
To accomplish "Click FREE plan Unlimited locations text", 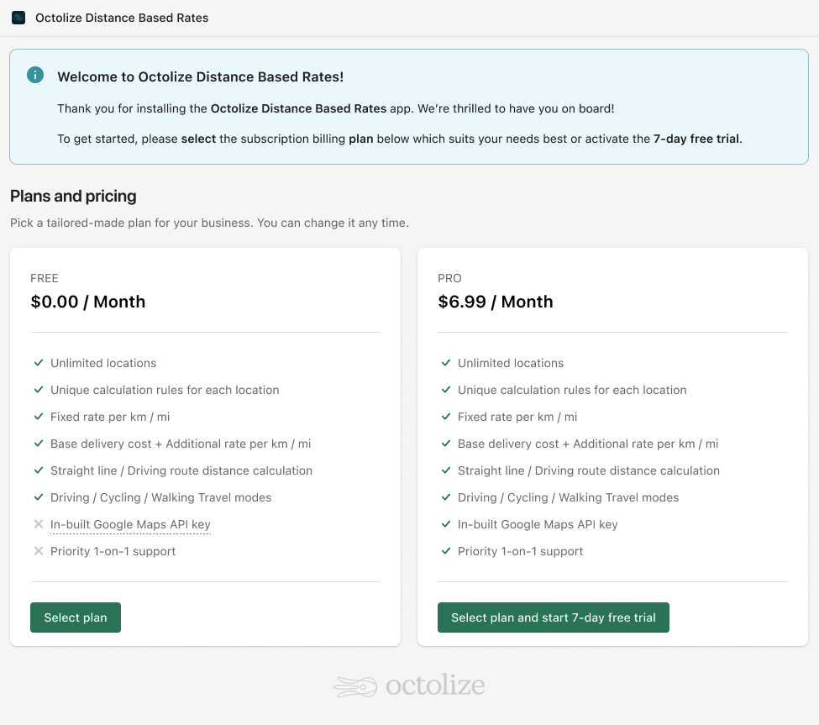I will [x=103, y=363].
